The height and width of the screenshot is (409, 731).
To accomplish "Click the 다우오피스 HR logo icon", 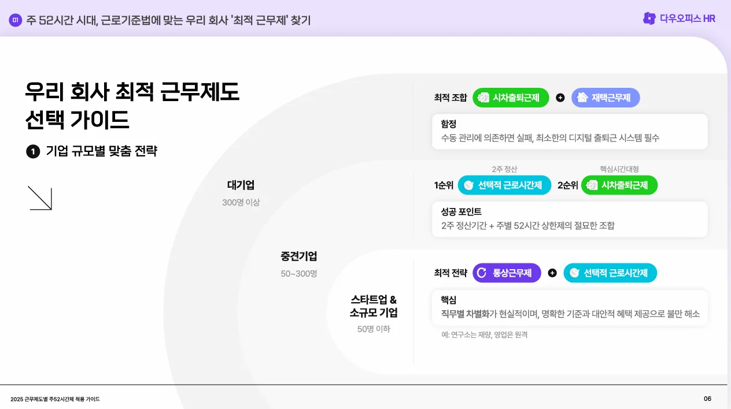I will pyautogui.click(x=649, y=19).
